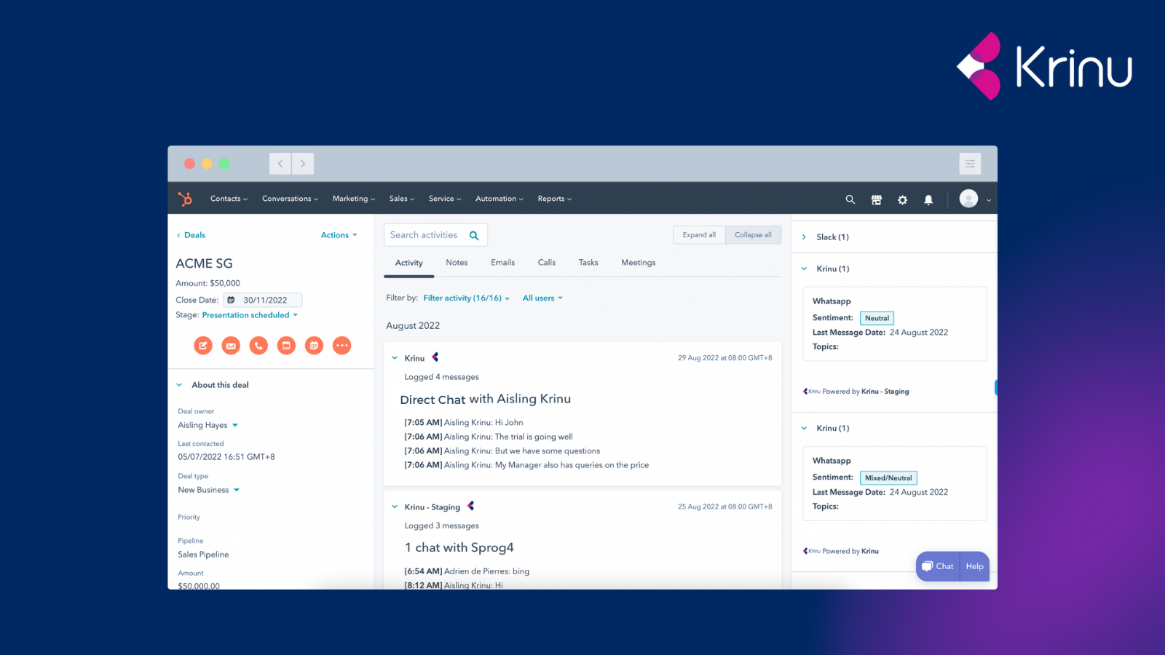Click the orange phone call icon
Viewport: 1165px width, 655px height.
[x=258, y=346]
